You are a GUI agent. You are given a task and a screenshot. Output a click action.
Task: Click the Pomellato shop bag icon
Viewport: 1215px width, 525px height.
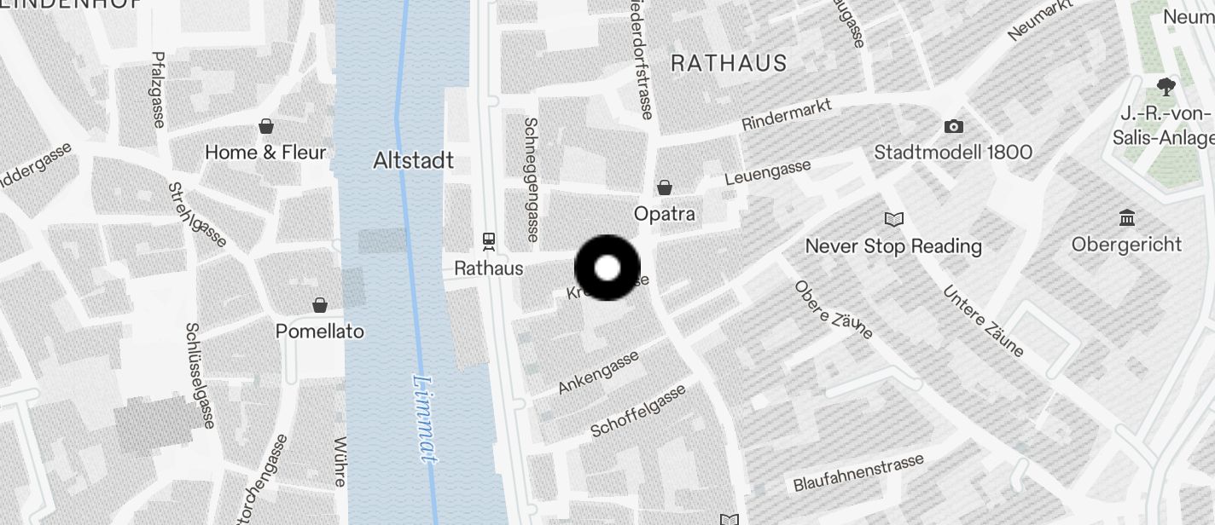point(320,305)
